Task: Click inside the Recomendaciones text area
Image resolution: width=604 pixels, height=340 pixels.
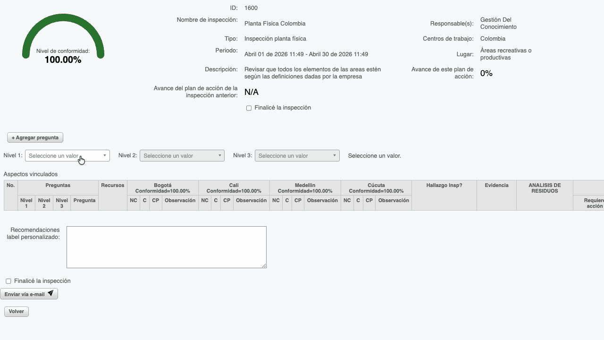Action: click(x=166, y=246)
